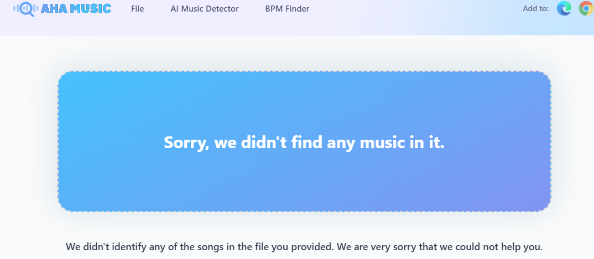Click blank page area left of result box
594x259 pixels.
28,141
